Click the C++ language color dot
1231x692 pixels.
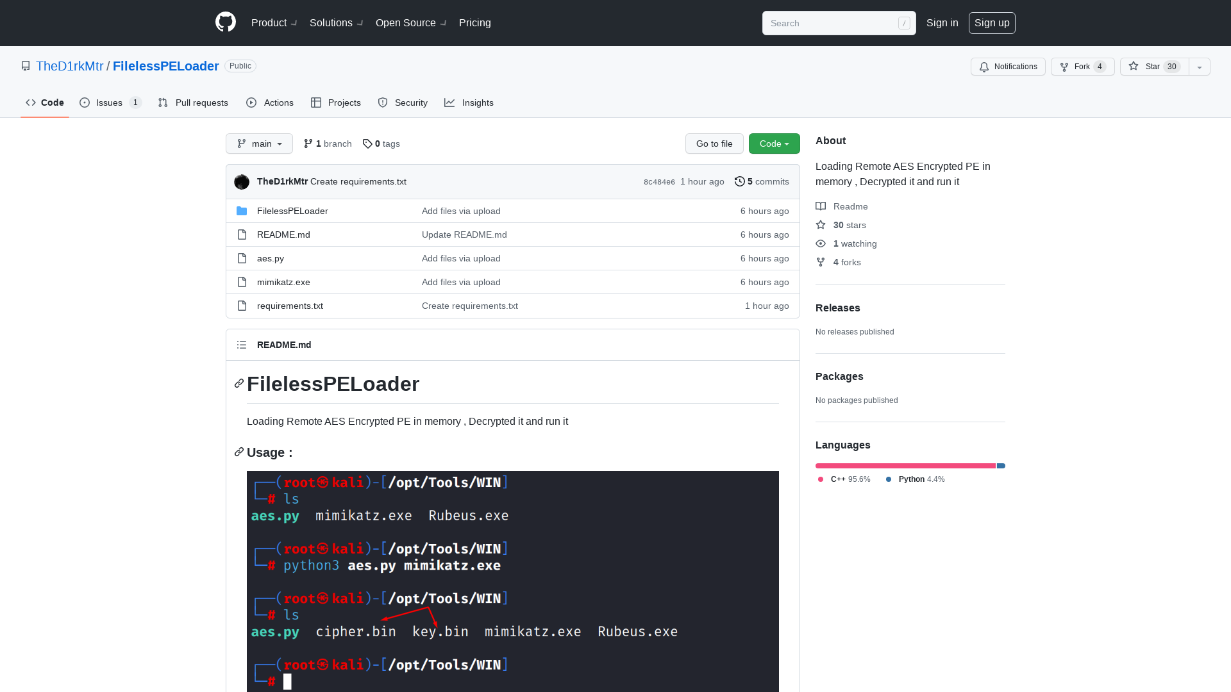(x=821, y=479)
